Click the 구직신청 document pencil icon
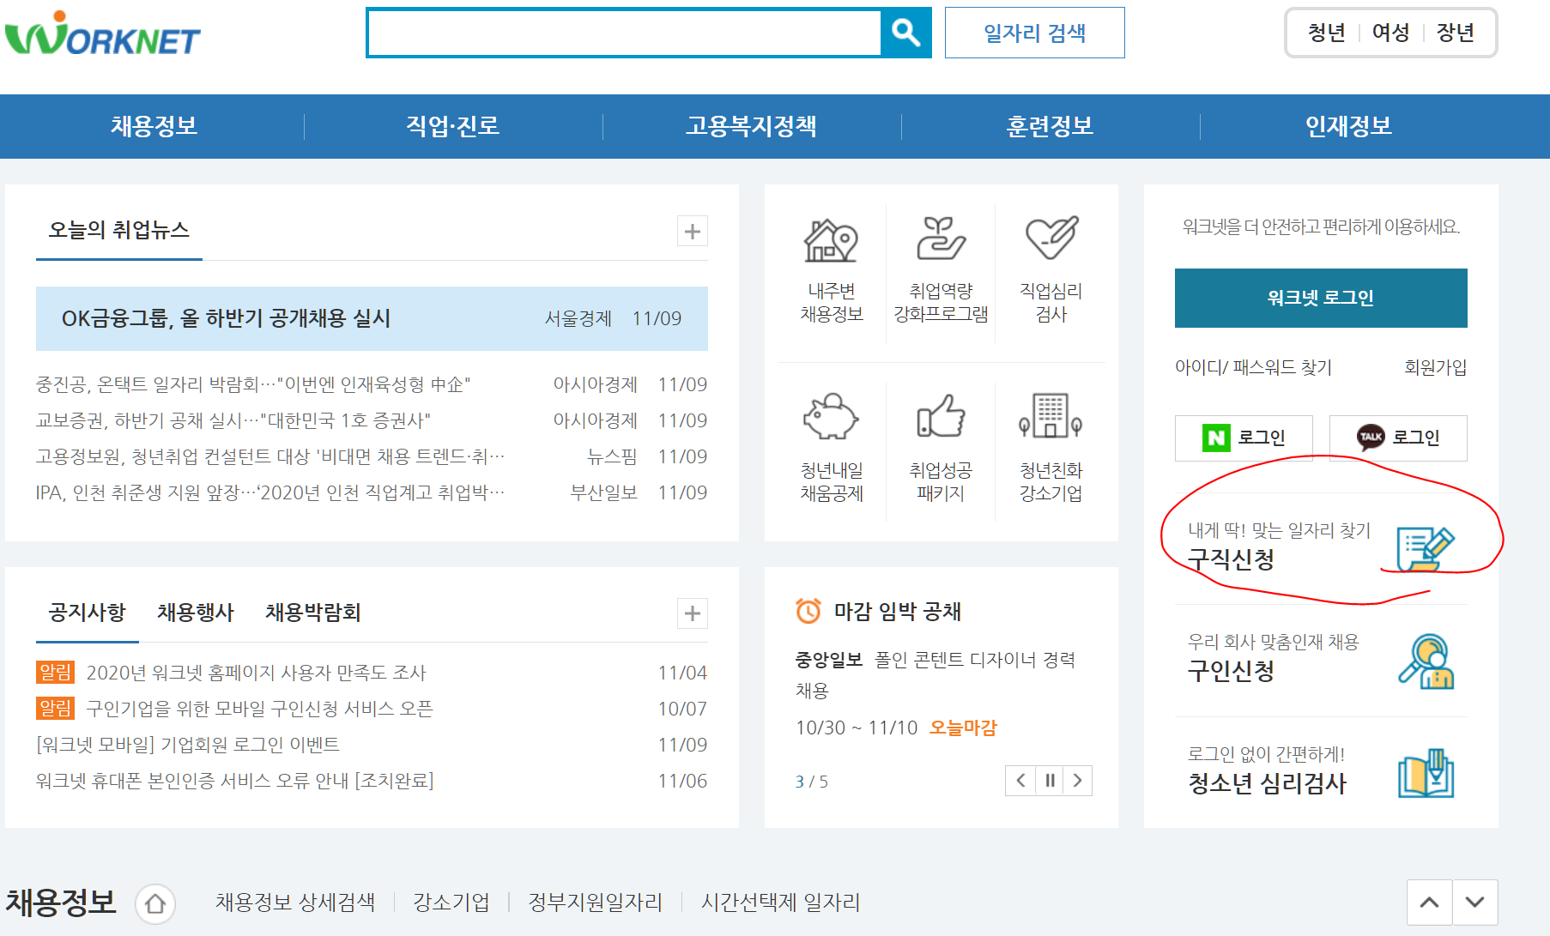This screenshot has height=936, width=1550. click(1426, 549)
